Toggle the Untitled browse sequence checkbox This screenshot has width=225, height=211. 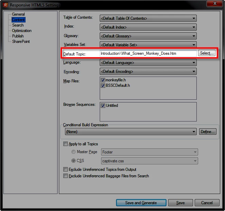pyautogui.click(x=103, y=106)
